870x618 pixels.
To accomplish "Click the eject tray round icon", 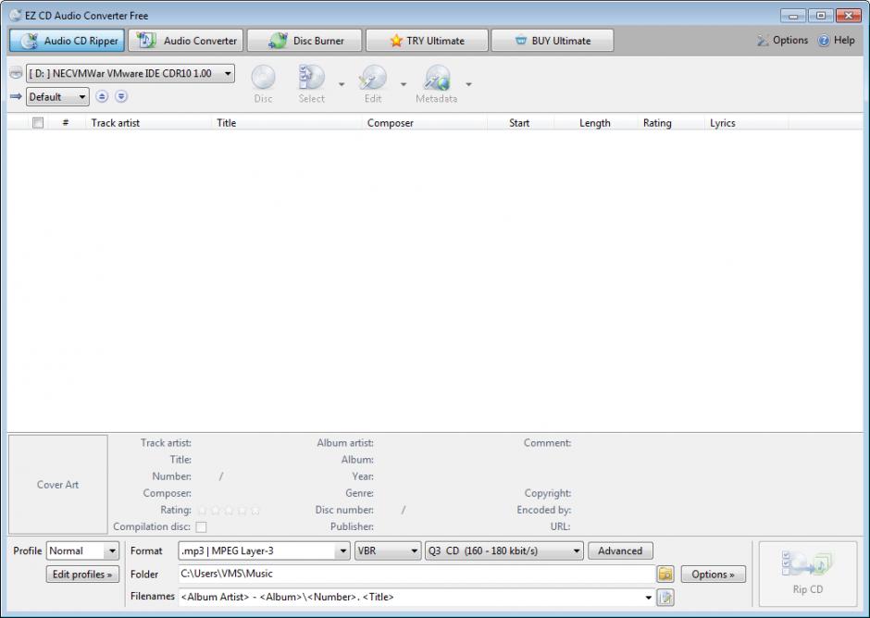I will coord(102,96).
